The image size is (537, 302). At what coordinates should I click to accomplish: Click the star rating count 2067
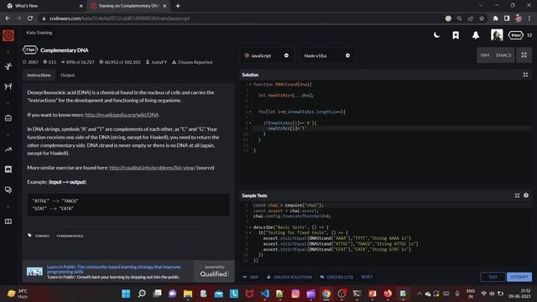click(x=30, y=62)
